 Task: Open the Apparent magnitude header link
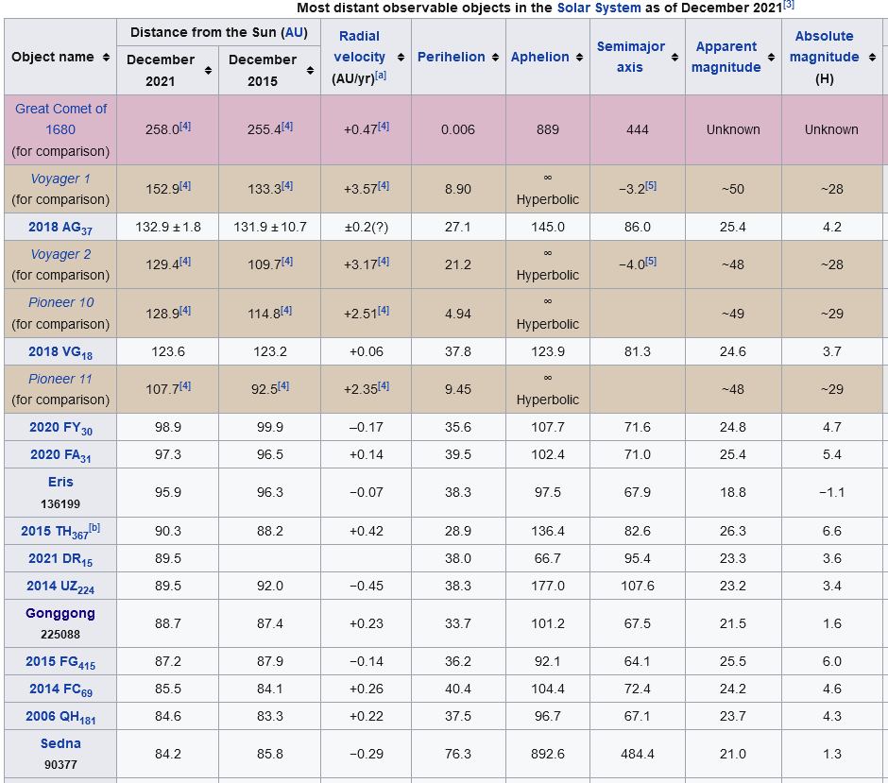coord(726,57)
